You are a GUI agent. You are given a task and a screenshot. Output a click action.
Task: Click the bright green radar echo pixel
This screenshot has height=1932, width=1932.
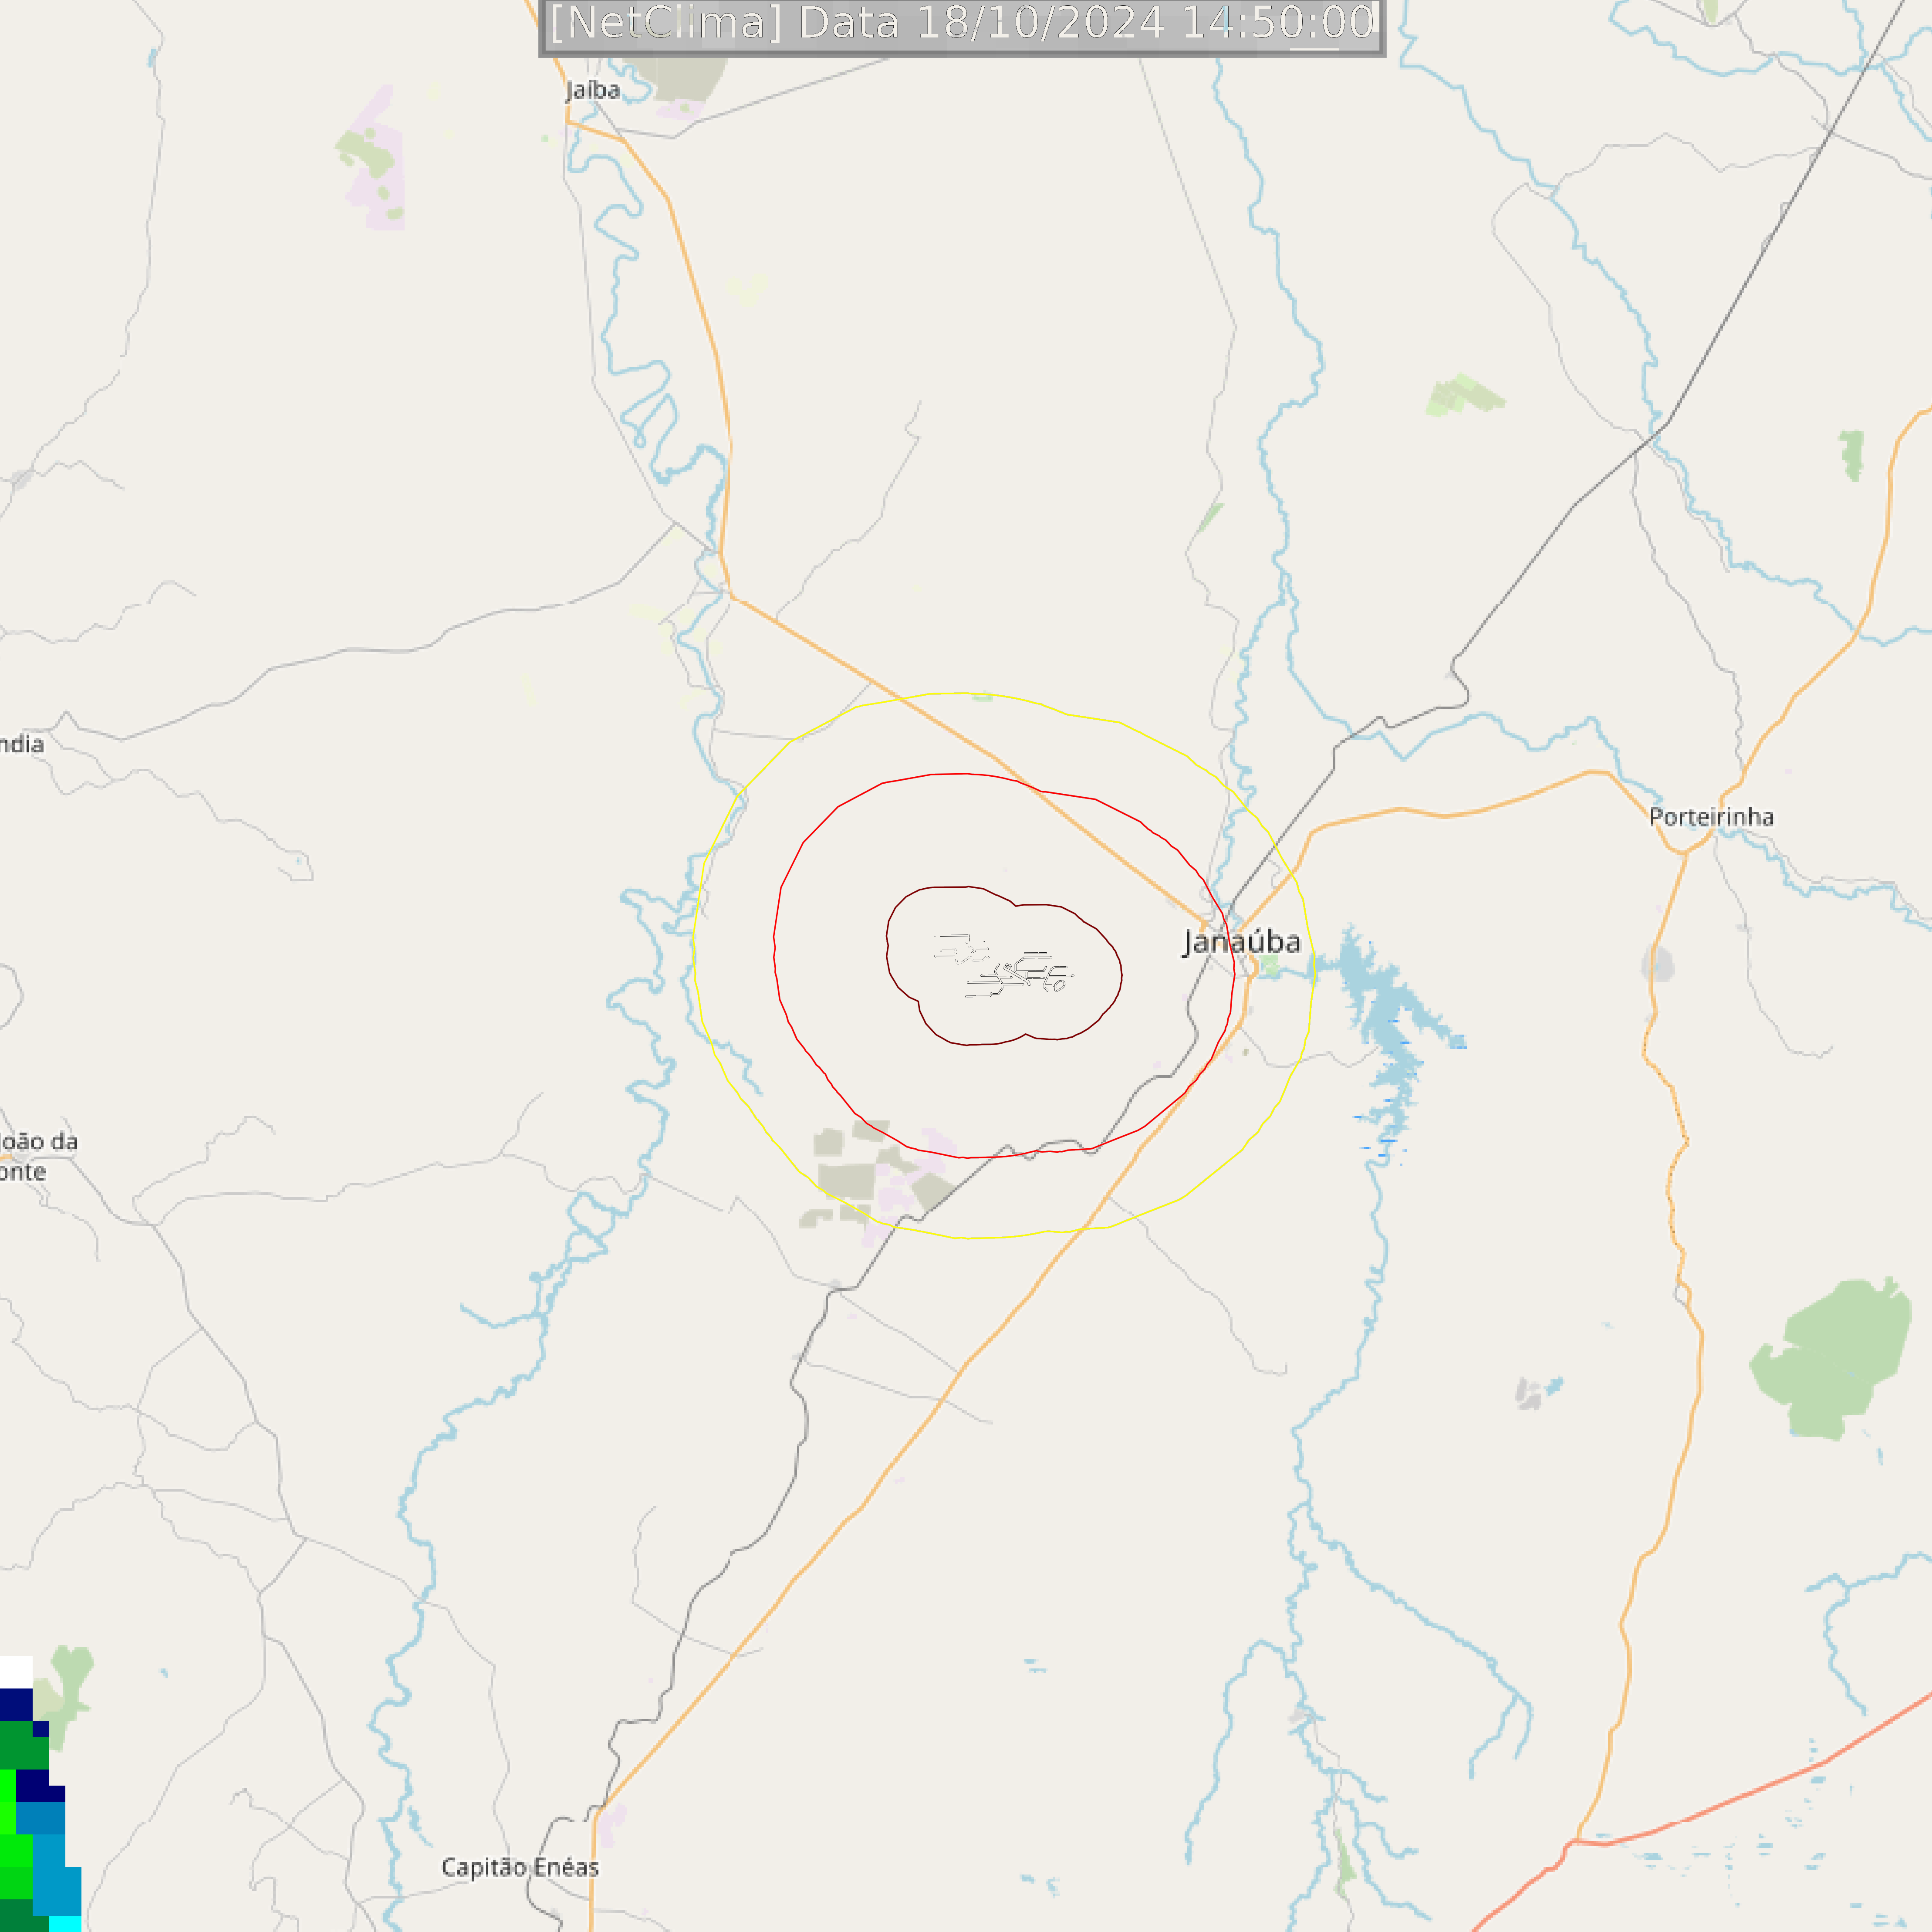pos(7,1802)
